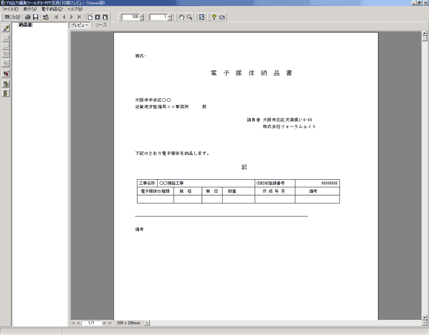This screenshot has width=429, height=335.
Task: Open the ヘルプ(H) menu
Action: [x=75, y=9]
